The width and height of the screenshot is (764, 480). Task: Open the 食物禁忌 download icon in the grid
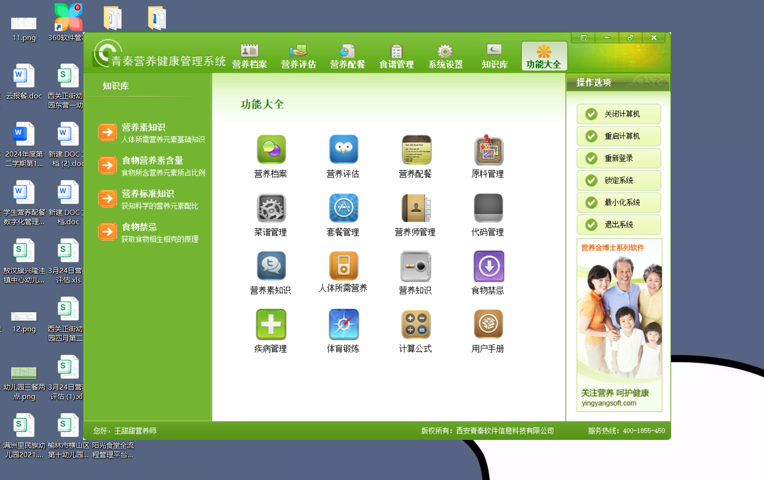[x=488, y=266]
